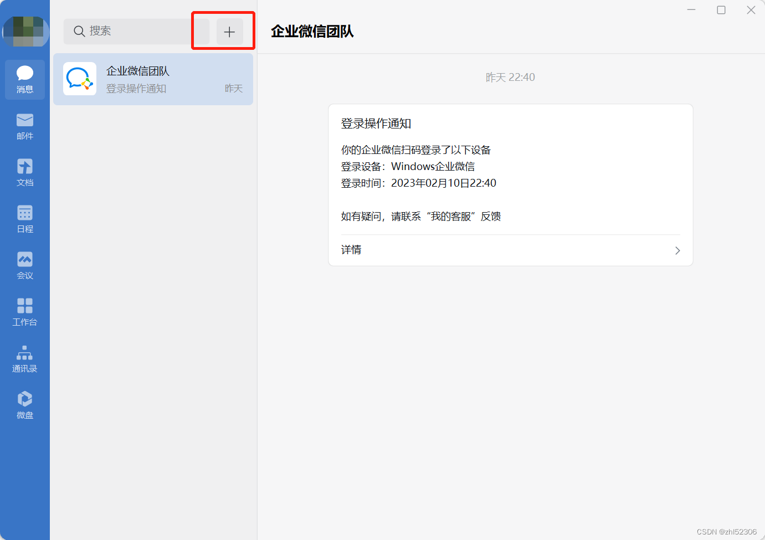Click the 昨天 22:40 timestamp
The image size is (765, 540).
click(510, 78)
